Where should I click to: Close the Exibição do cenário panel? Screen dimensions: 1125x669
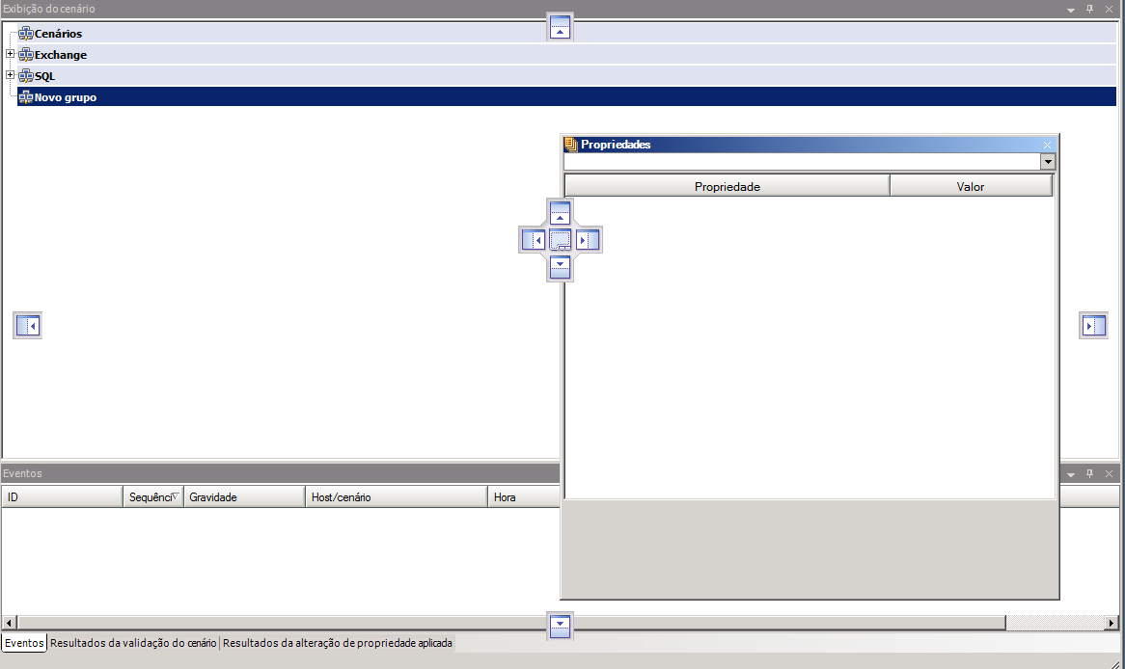coord(1109,10)
